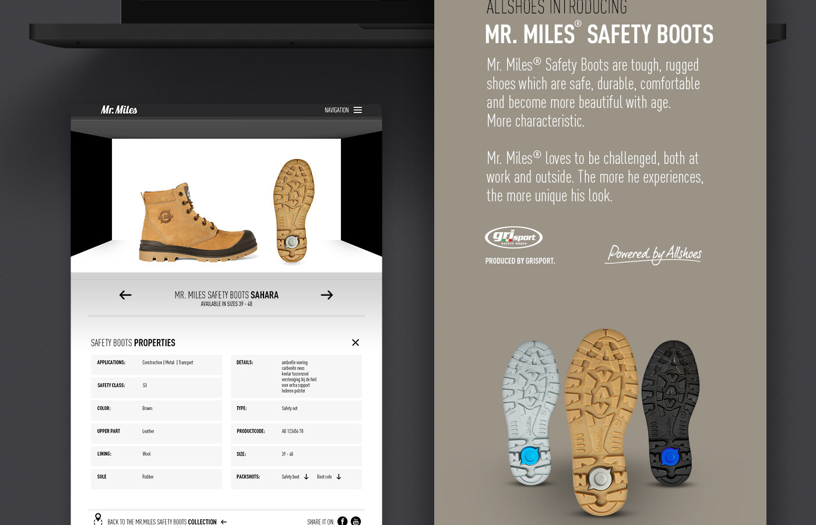Click the Size value '39 - 48'
Viewport: 816px width, 525px height.
(287, 454)
